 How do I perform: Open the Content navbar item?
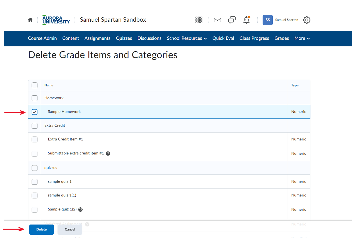pyautogui.click(x=71, y=38)
